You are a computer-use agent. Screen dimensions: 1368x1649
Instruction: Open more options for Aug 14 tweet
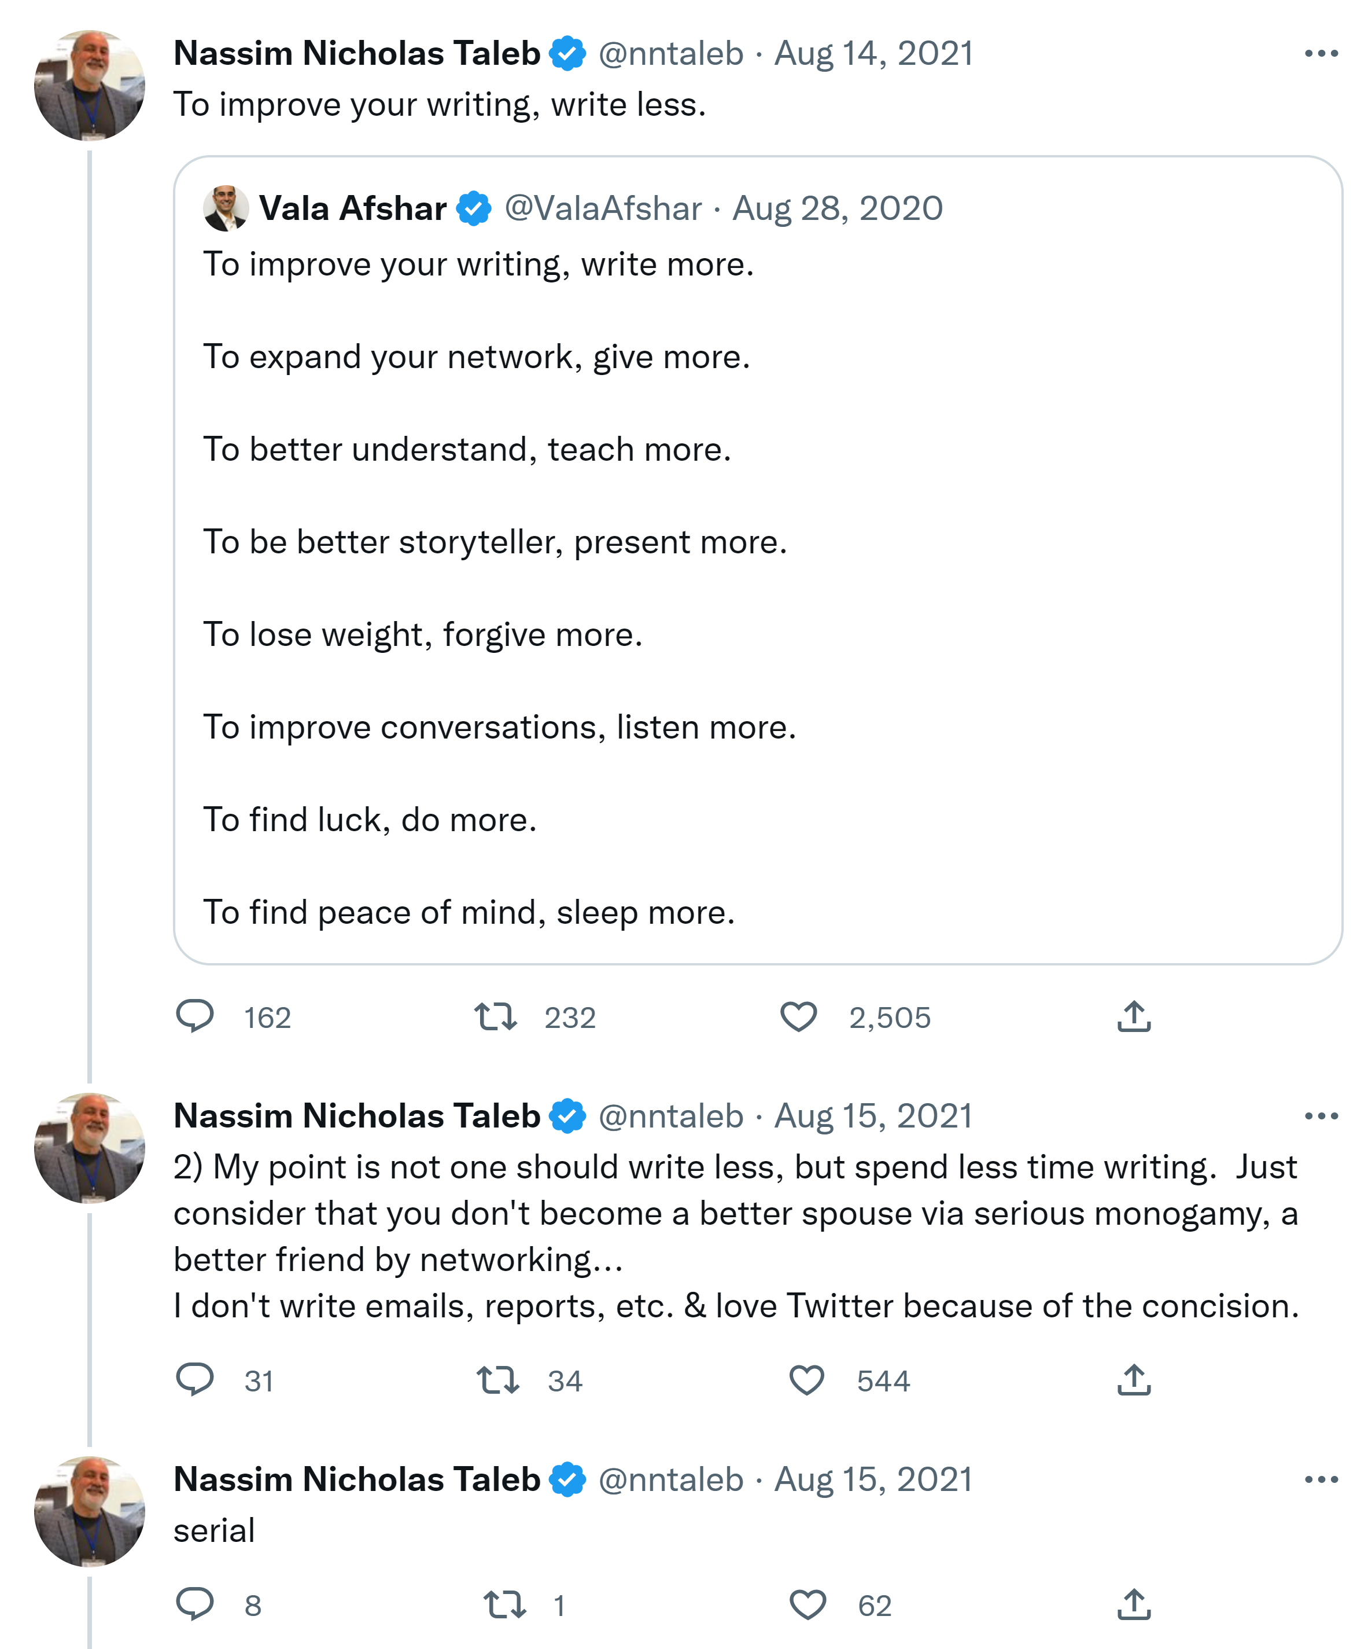pyautogui.click(x=1321, y=53)
